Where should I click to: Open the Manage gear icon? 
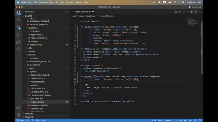tap(18, 115)
